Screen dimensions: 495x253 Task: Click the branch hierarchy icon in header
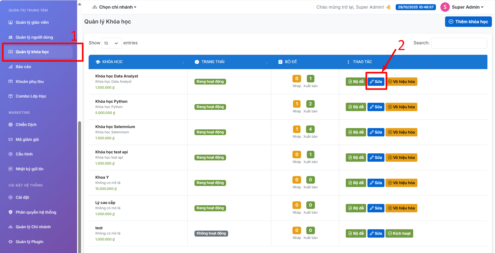pos(95,7)
